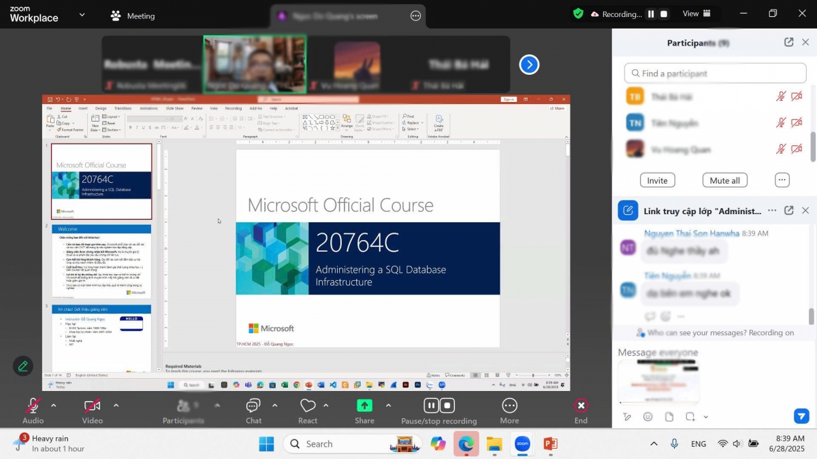This screenshot has width=817, height=459.
Task: Select the Welcome slide thumbnail in PowerPoint
Action: tap(101, 262)
